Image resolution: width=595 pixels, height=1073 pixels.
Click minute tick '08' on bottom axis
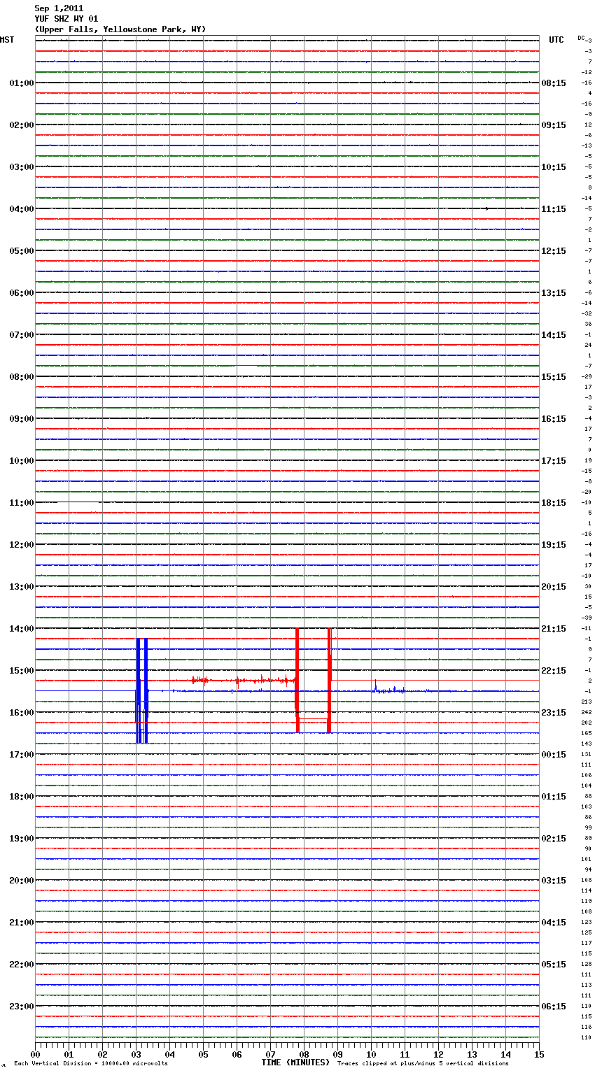(x=304, y=1054)
